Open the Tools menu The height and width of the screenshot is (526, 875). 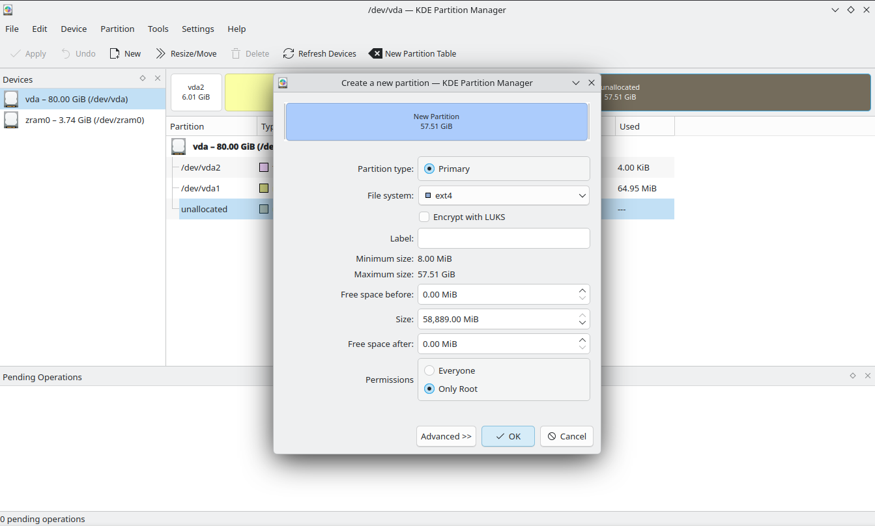coord(158,29)
